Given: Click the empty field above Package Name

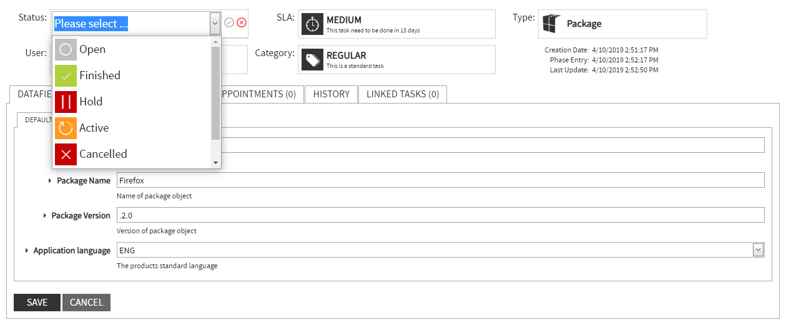Looking at the screenshot, I should [x=493, y=145].
